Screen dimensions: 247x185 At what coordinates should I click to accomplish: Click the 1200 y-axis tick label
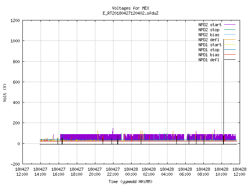15,20
